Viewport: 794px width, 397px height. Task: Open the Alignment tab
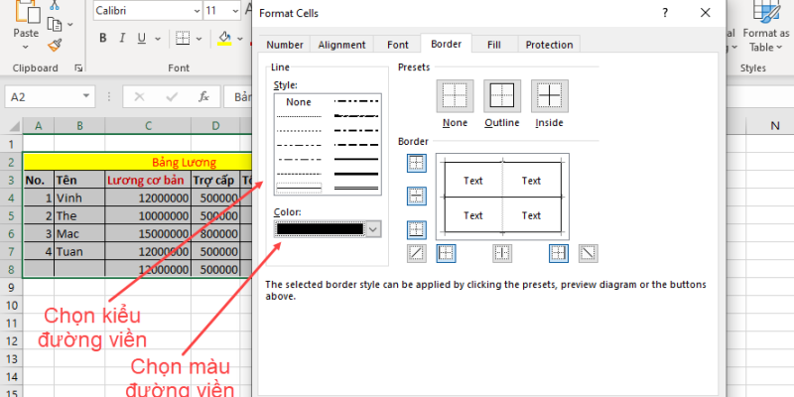(x=341, y=45)
